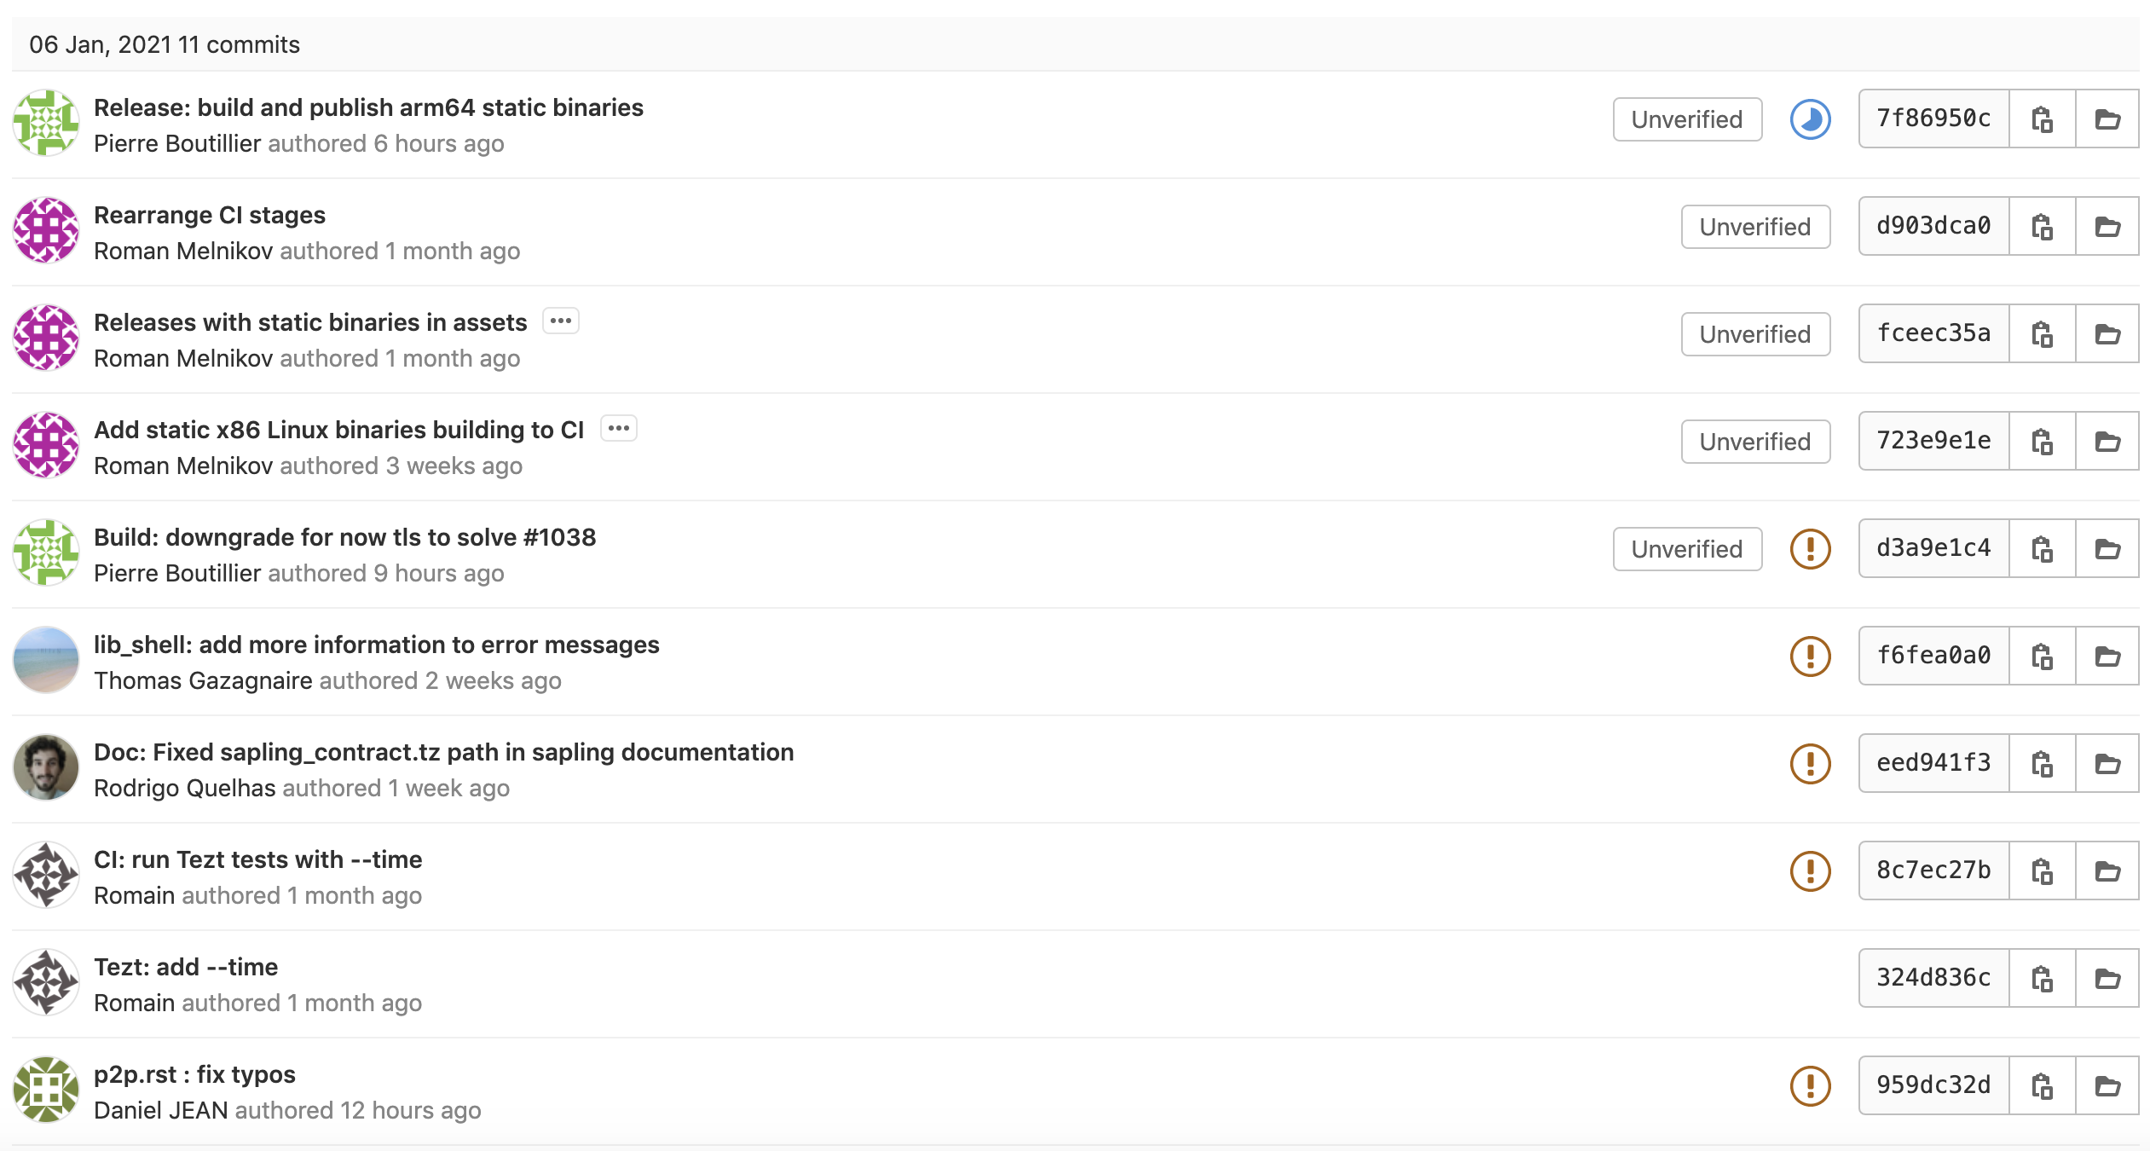Open commit 'Tezt: add --time'
2150x1151 pixels.
click(186, 967)
